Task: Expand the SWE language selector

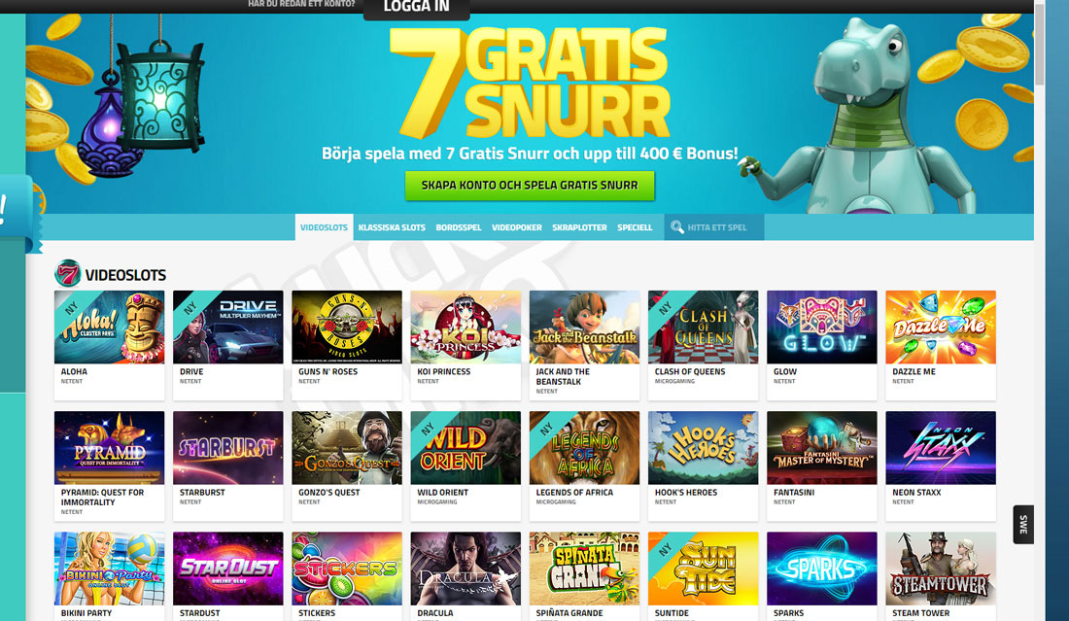Action: (x=1023, y=524)
